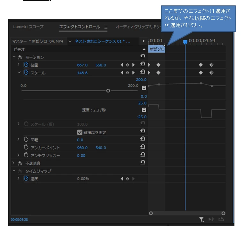Click the マスター * 新郎ソロ_04.MP4 label
The height and width of the screenshot is (235, 245).
pos(38,41)
